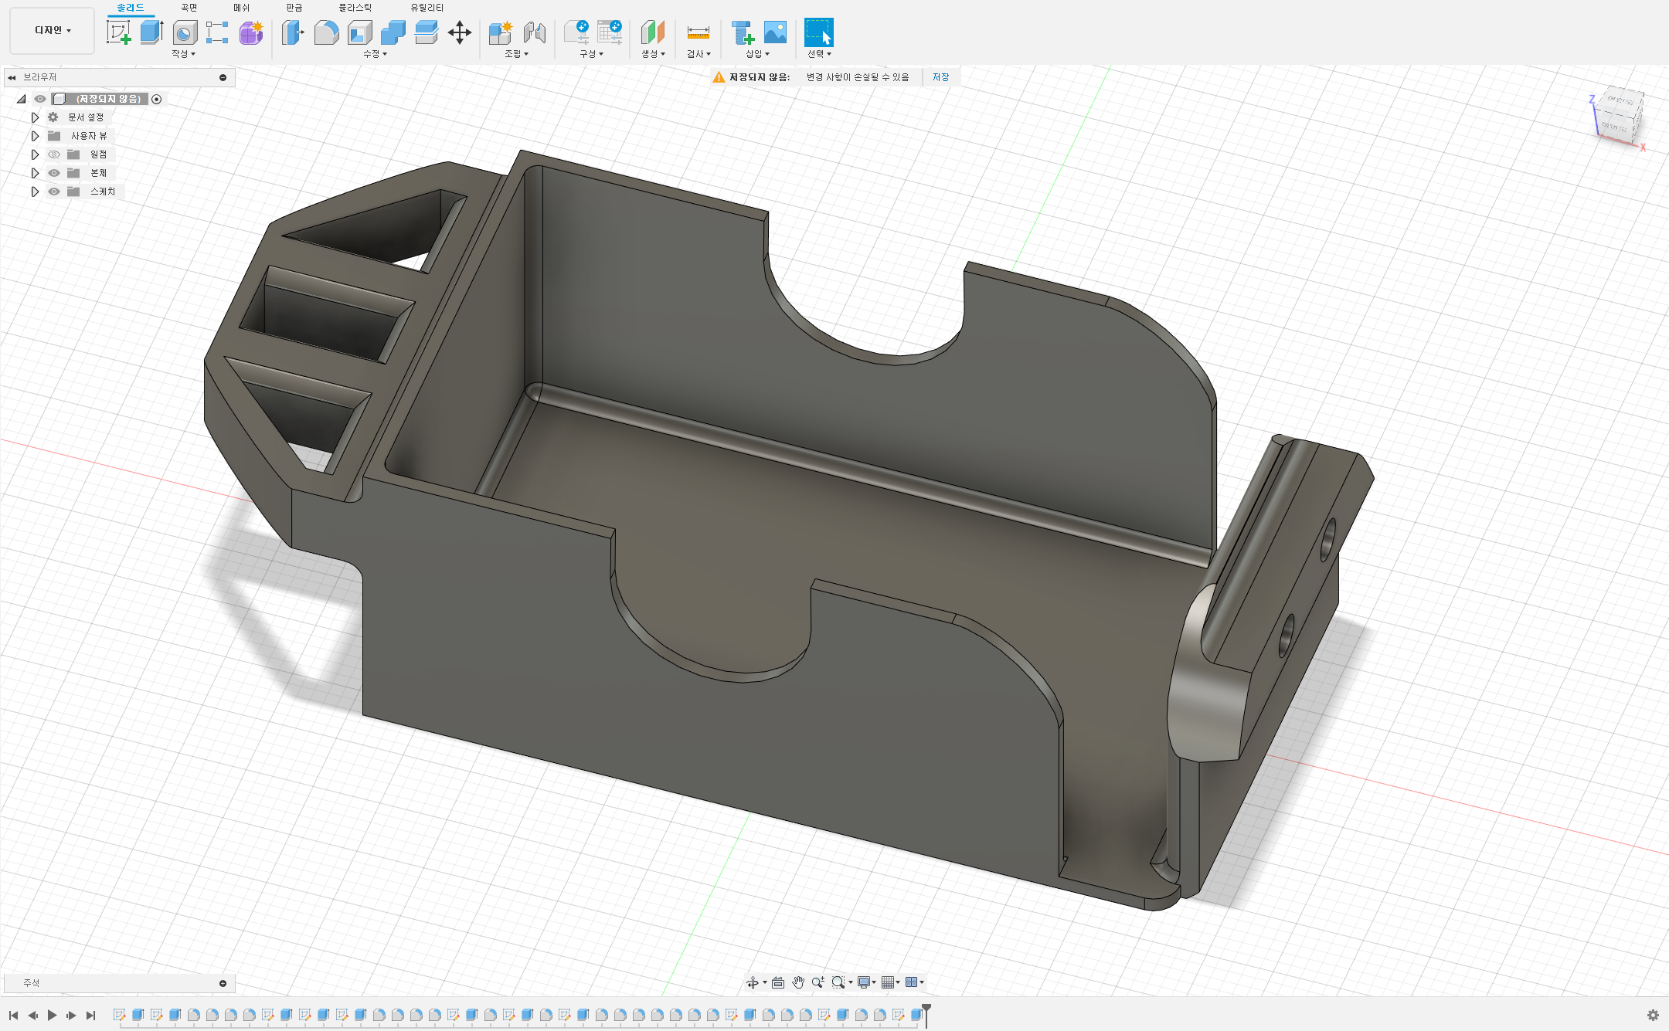Switch to the 곡면 tab
Screen dimensions: 1669x1031
coord(189,8)
